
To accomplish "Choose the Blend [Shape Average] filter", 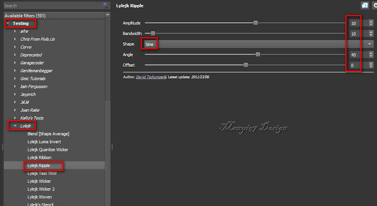I will pos(46,134).
